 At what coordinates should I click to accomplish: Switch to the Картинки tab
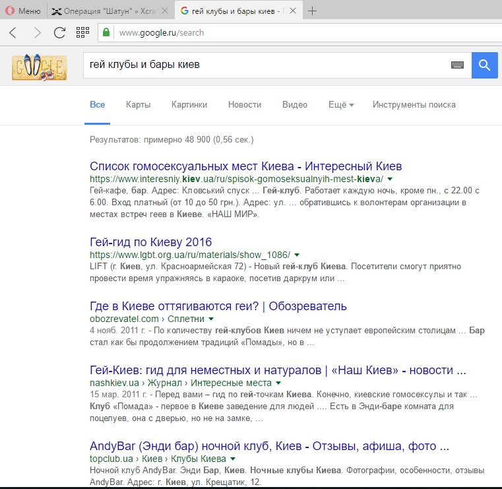point(189,105)
